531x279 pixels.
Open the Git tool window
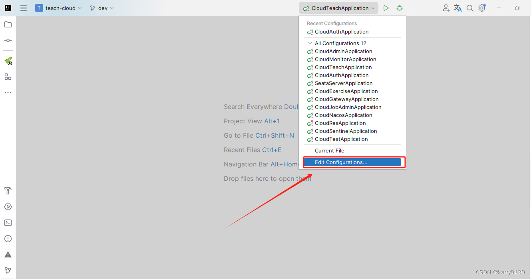[x=8, y=271]
